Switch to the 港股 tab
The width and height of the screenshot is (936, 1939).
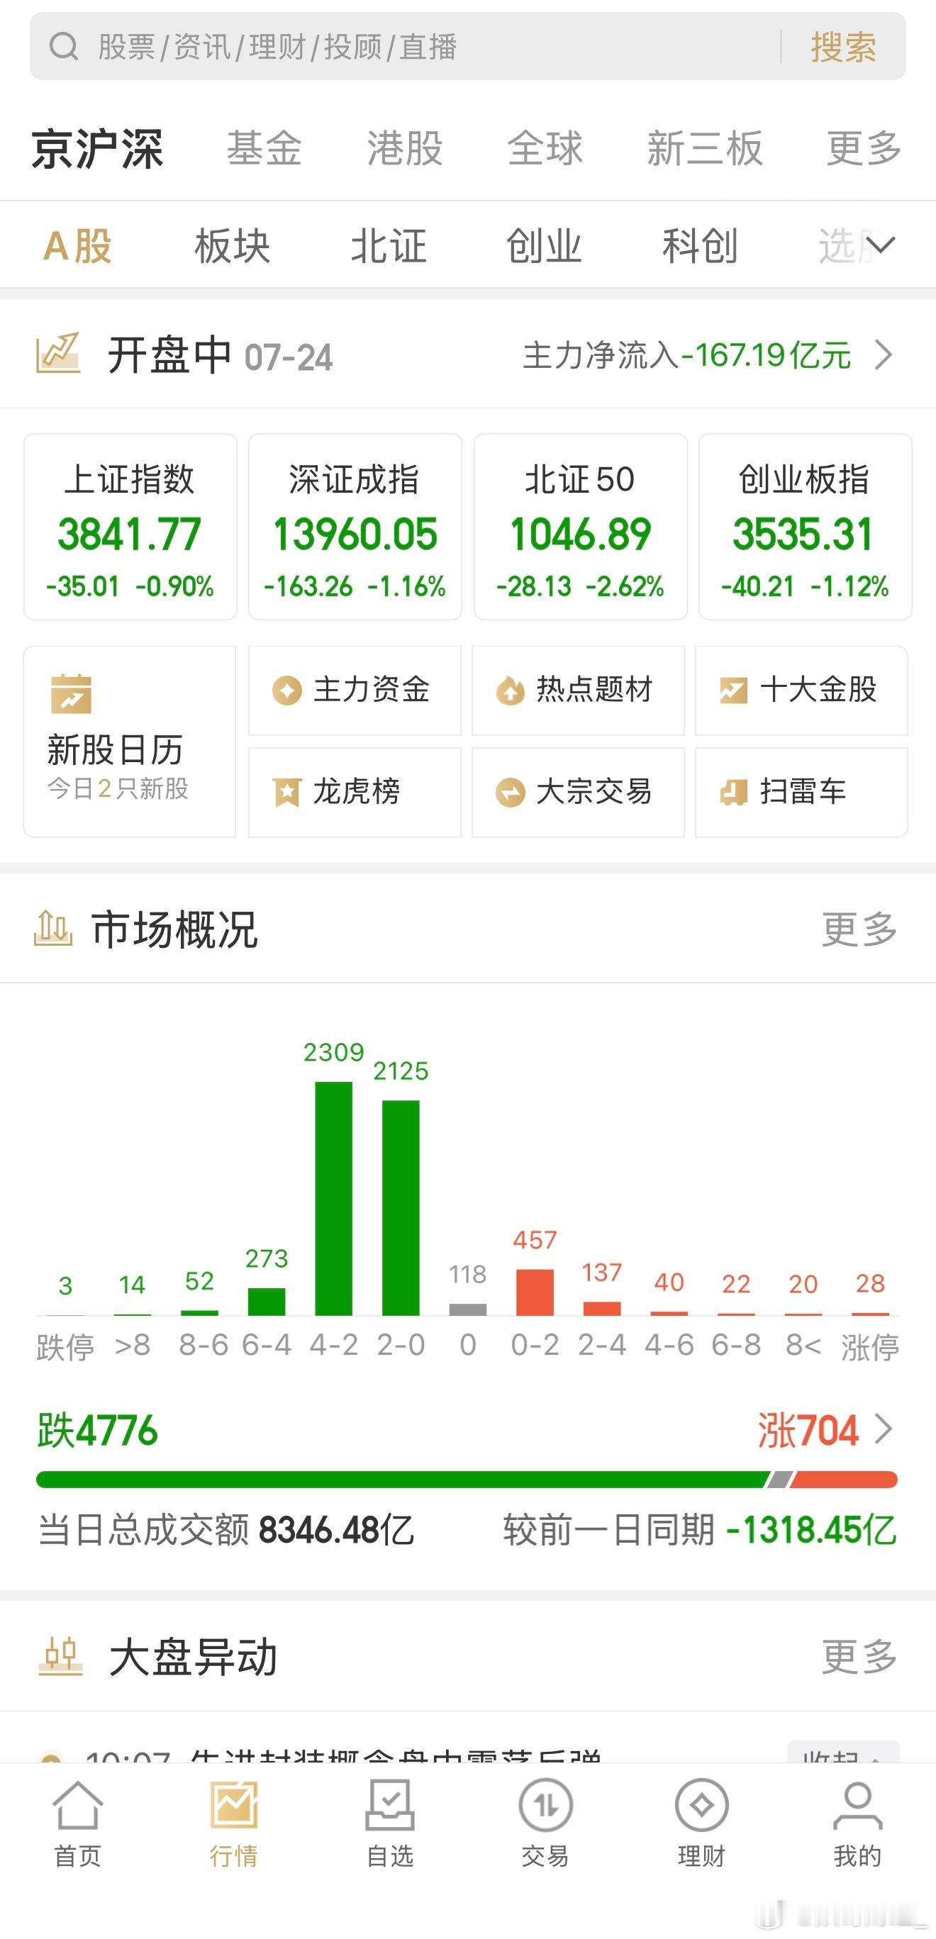click(404, 148)
